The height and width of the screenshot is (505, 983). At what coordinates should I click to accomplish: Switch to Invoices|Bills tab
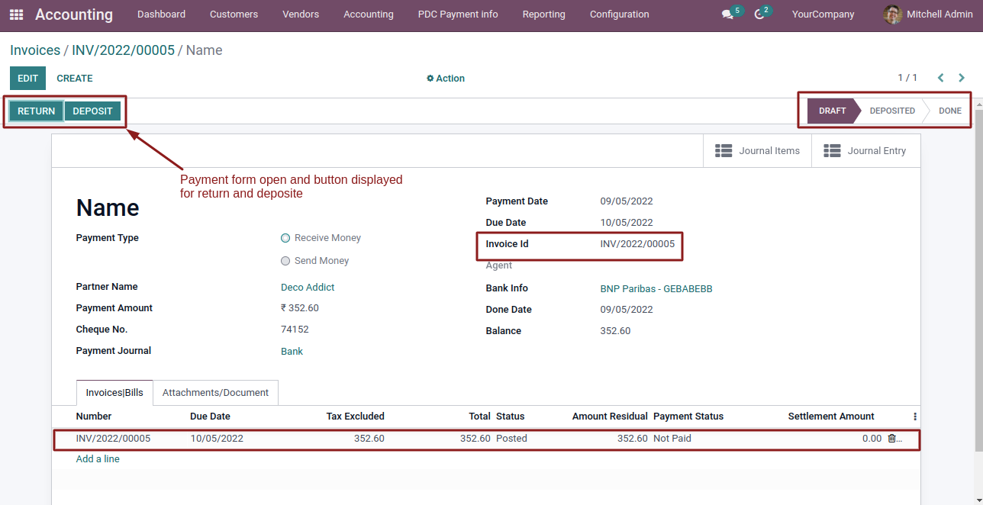(x=114, y=393)
